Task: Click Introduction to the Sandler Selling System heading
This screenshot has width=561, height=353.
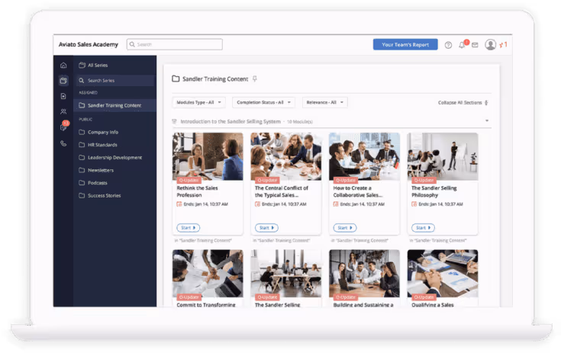Action: pos(231,121)
